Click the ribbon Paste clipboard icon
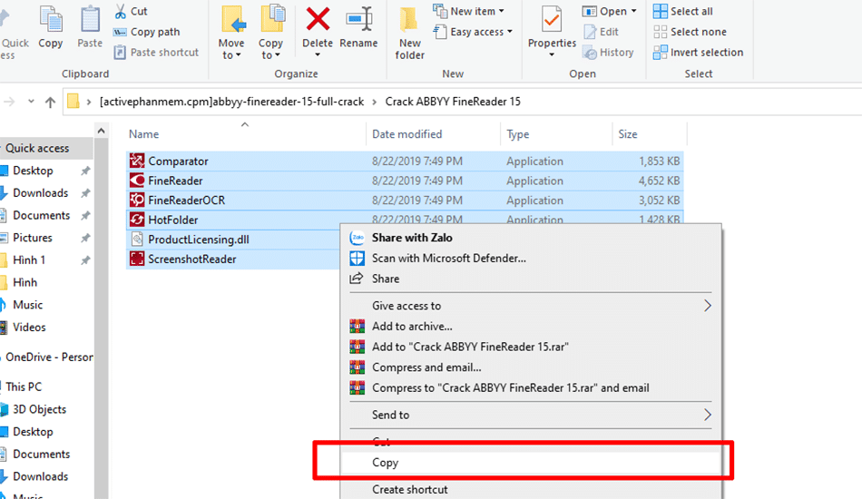862x499 pixels. click(90, 20)
